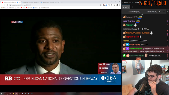Open the Chatterino split three-dot menu
This screenshot has height=95, width=169.
[164, 12]
